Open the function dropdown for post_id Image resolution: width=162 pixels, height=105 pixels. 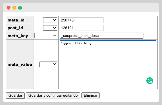[x=50, y=28]
